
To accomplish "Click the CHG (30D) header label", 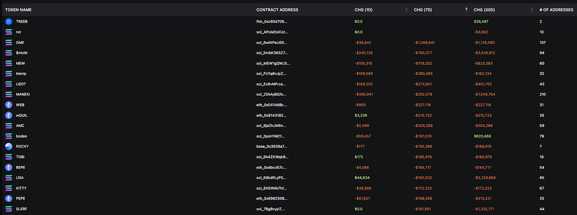I will (x=484, y=9).
